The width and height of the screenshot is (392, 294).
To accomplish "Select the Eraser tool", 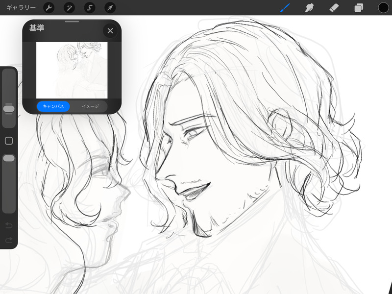I will click(x=334, y=8).
